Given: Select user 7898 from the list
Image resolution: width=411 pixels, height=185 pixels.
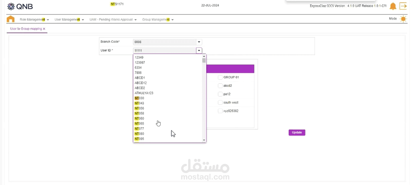Looking at the screenshot, I should (168, 73).
